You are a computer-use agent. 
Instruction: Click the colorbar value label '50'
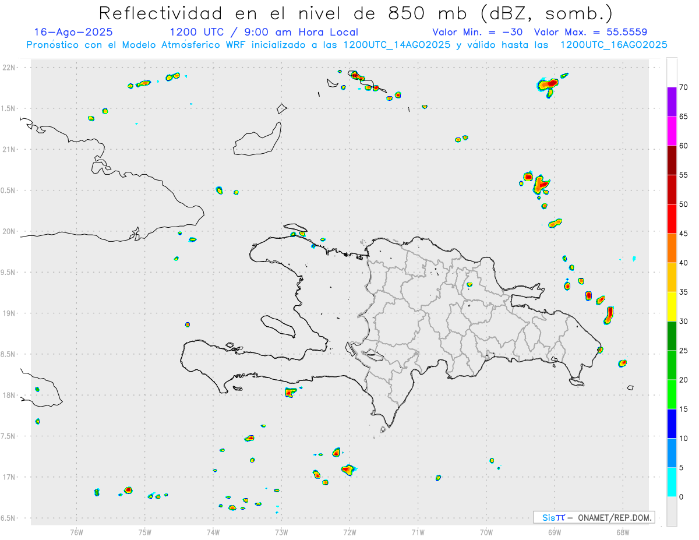tap(683, 204)
